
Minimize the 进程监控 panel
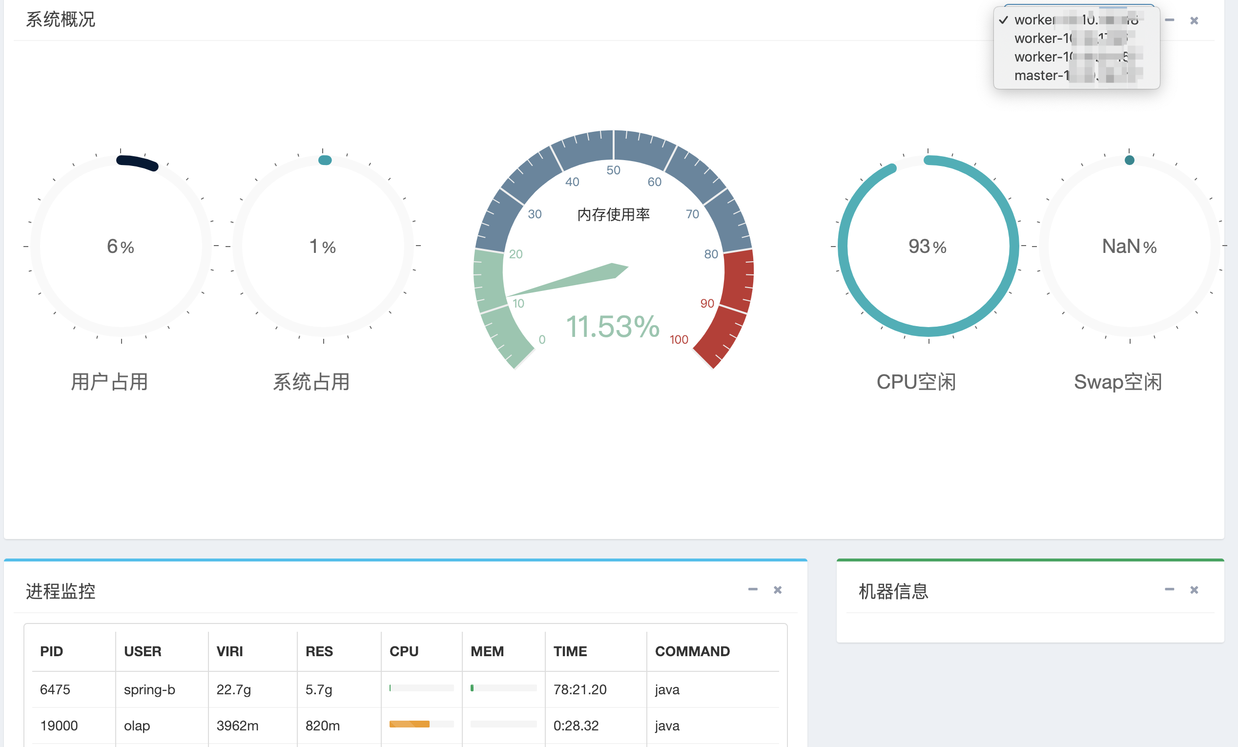pos(752,589)
